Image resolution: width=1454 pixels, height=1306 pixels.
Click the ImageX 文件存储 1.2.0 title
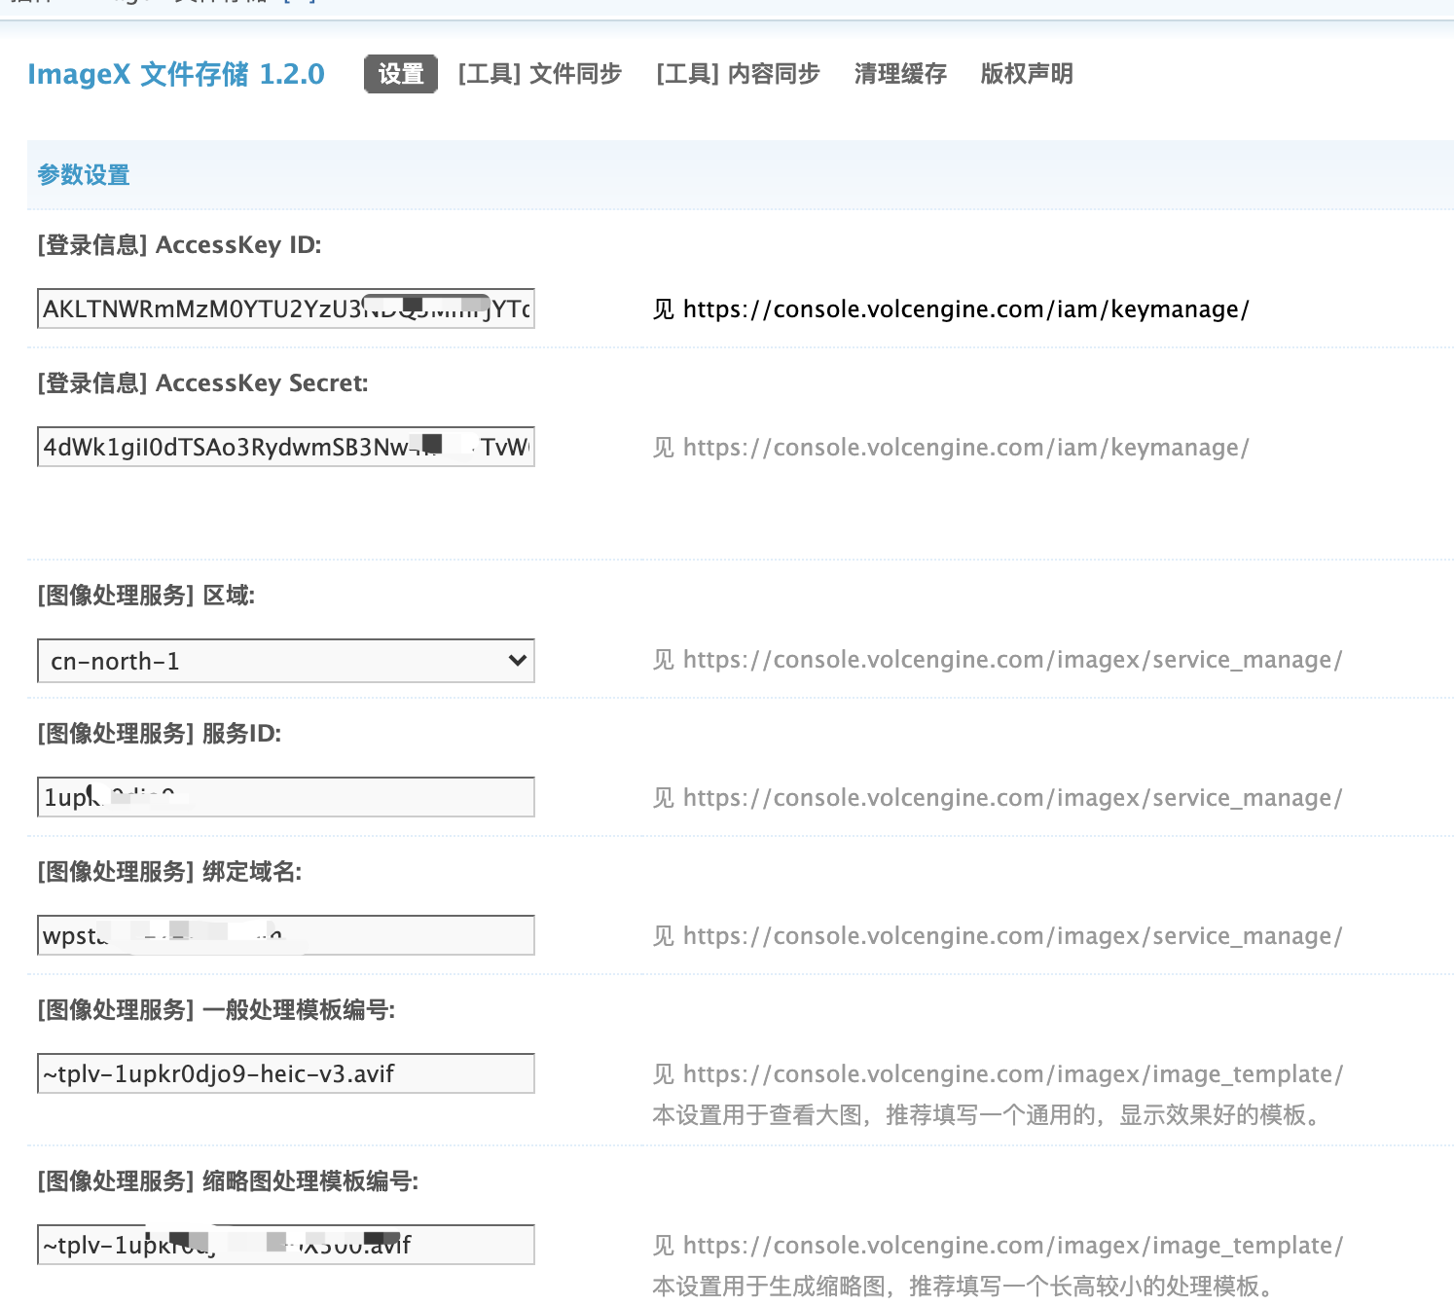(x=176, y=74)
